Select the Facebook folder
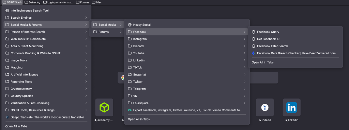This screenshot has width=349, height=130. [x=187, y=32]
